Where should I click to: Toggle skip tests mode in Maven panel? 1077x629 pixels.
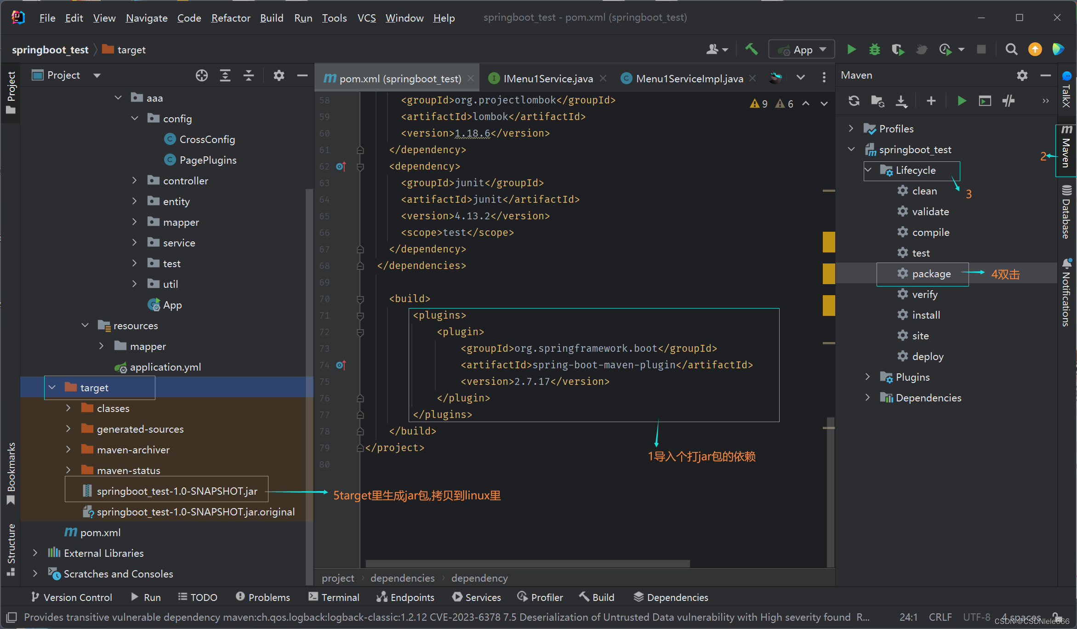pos(1008,101)
